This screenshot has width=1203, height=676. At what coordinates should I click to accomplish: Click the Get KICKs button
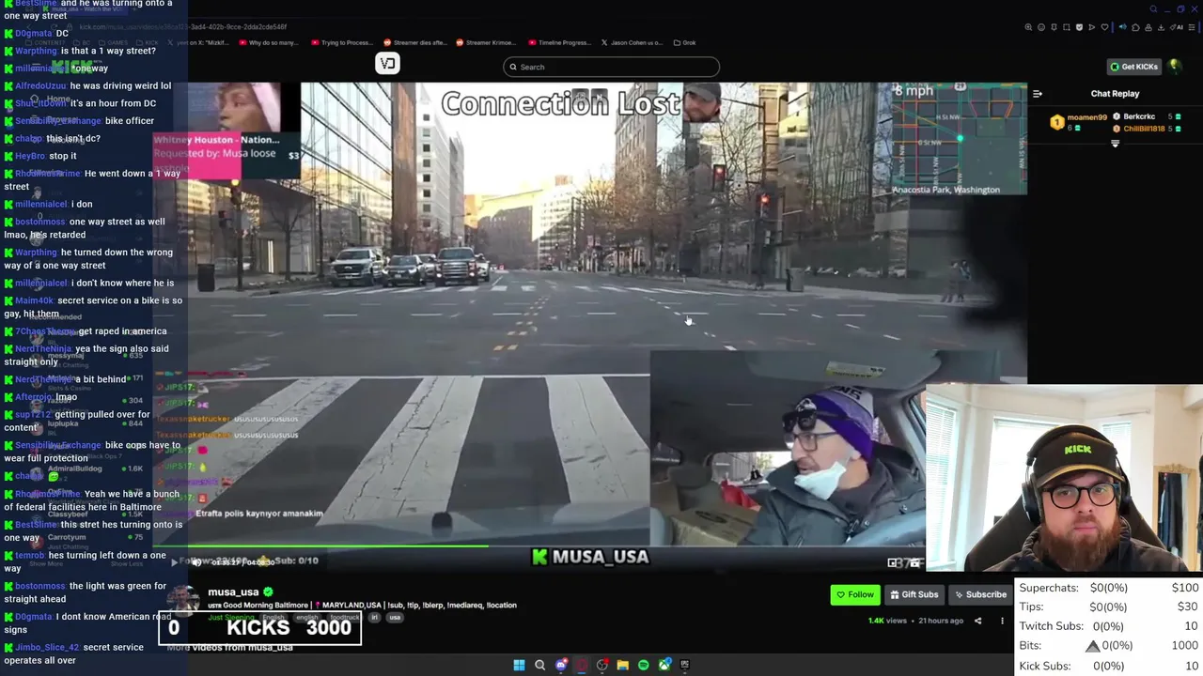[x=1134, y=67]
